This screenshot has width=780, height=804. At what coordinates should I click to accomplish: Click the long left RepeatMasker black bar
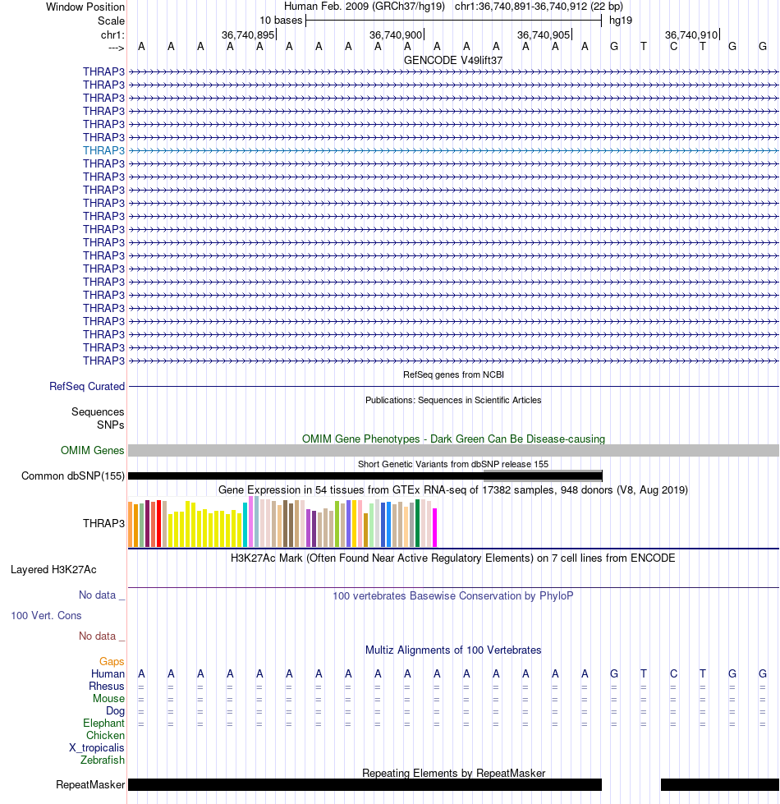(365, 784)
